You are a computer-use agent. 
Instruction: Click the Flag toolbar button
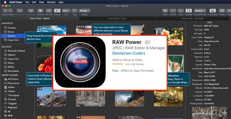click(74, 11)
